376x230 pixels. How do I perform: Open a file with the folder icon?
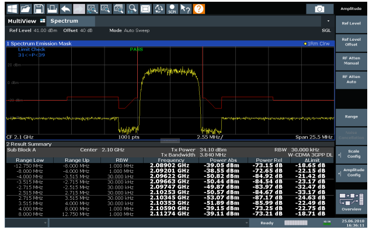26,9
